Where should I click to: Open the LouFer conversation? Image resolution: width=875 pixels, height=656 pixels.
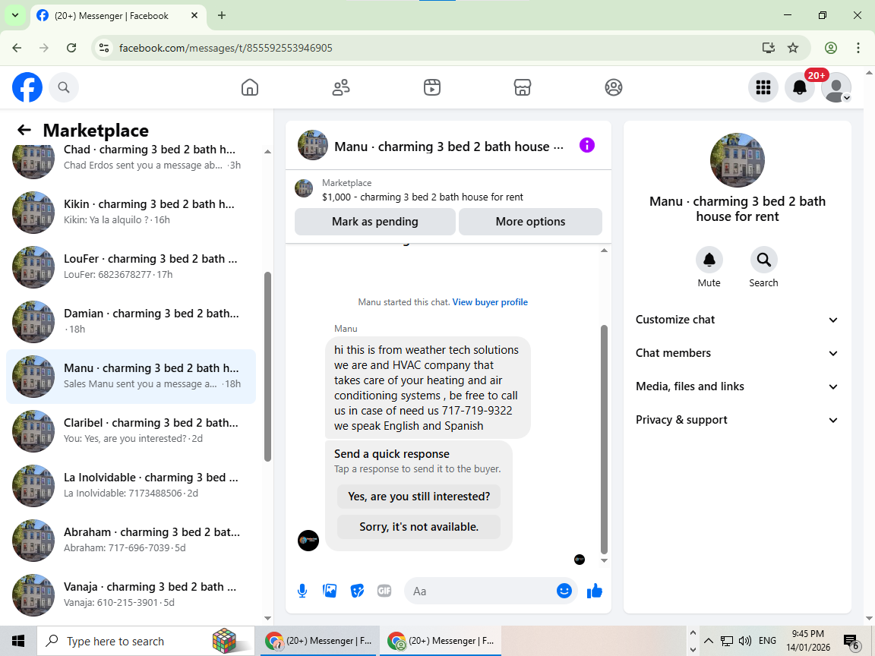tap(131, 267)
